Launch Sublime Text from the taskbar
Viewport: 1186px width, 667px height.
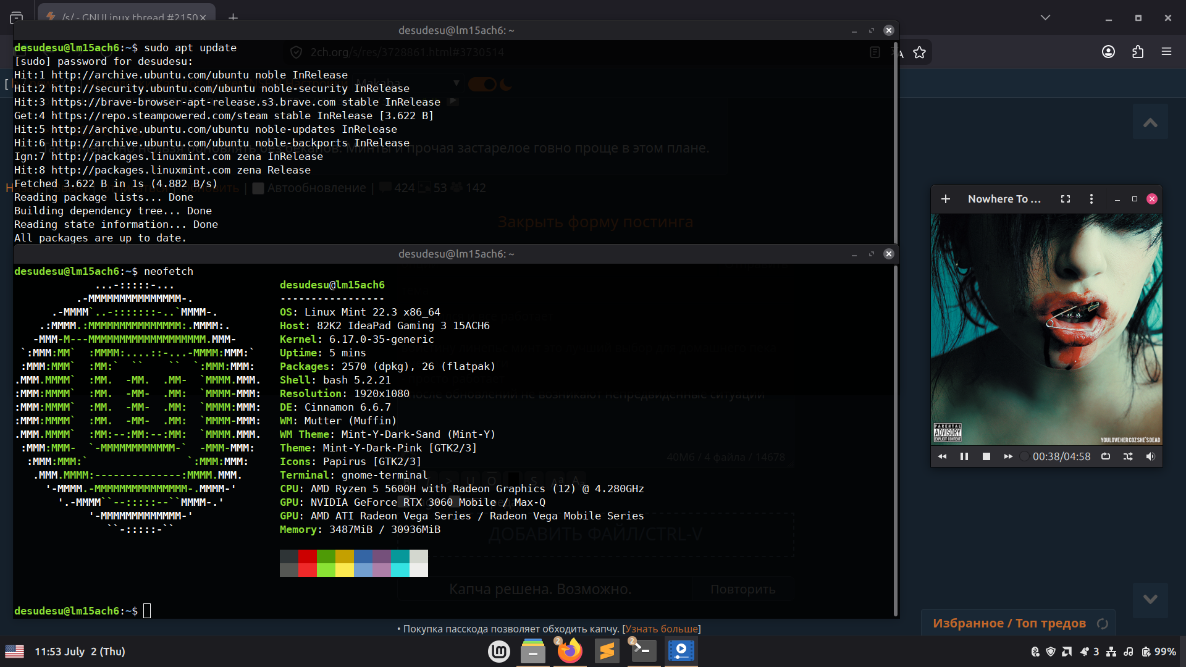[x=607, y=651]
